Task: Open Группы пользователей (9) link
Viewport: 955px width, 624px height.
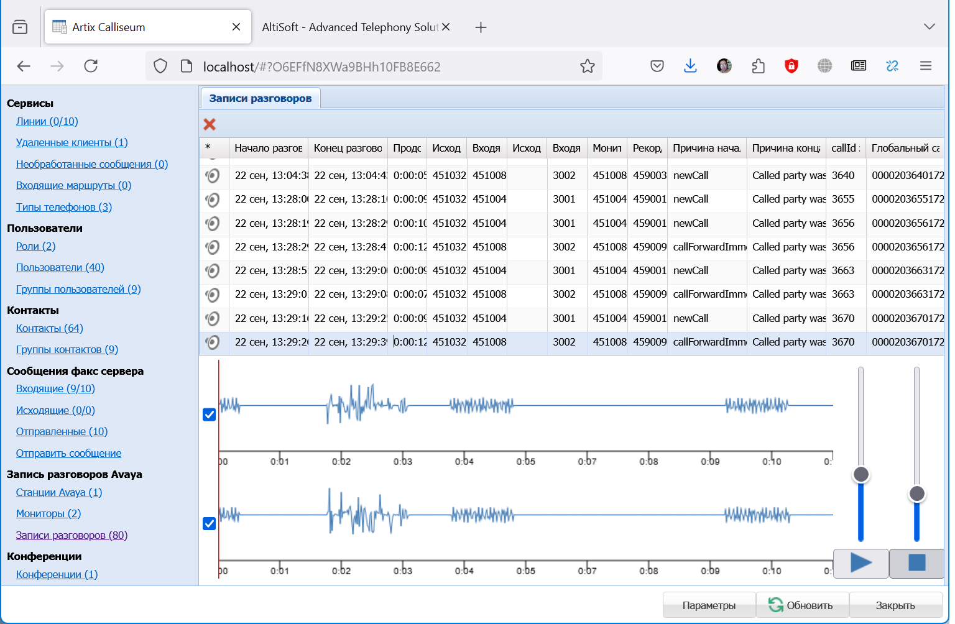Action: [x=78, y=289]
